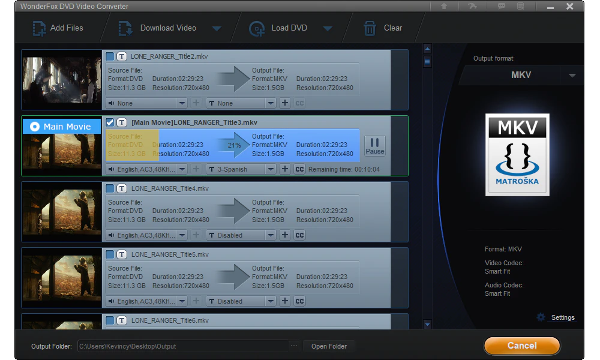Click the T rename icon for LONE_RANGER_Title6.mkv
The height and width of the screenshot is (360, 600).
(x=122, y=320)
